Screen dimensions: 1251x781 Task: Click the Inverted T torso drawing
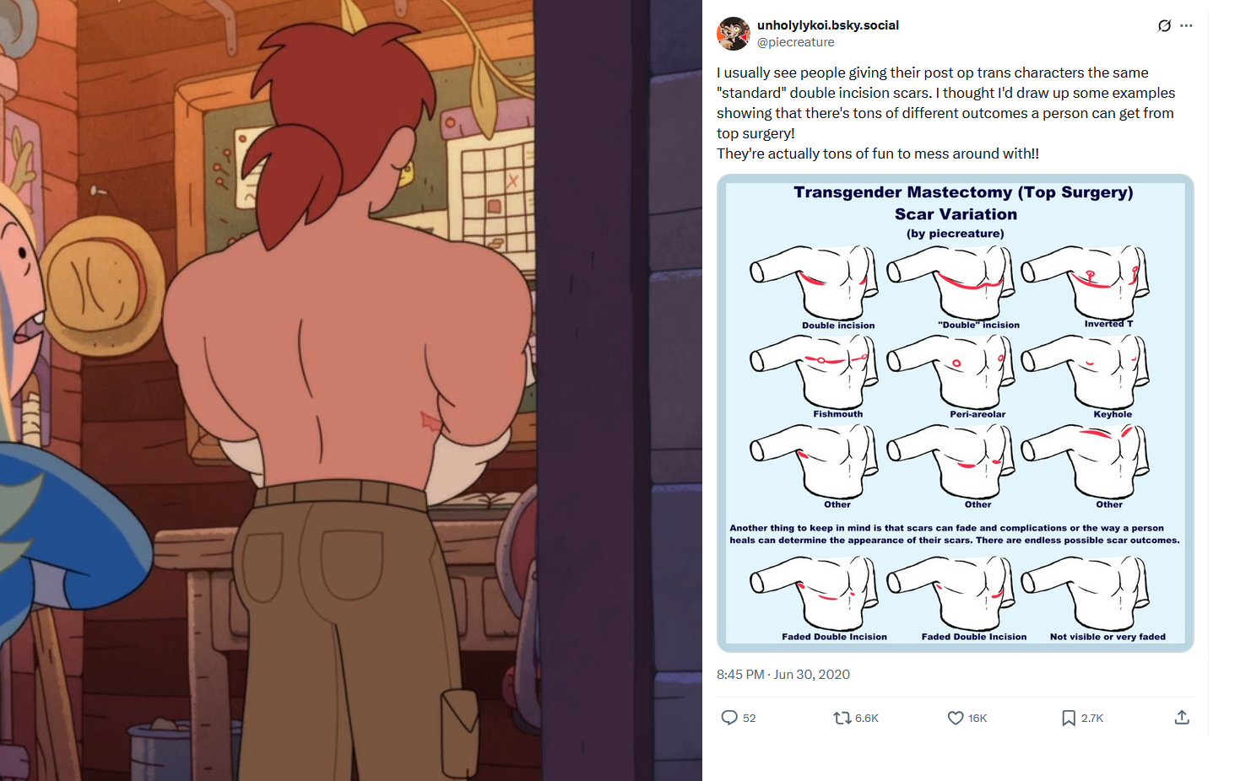pos(1086,283)
